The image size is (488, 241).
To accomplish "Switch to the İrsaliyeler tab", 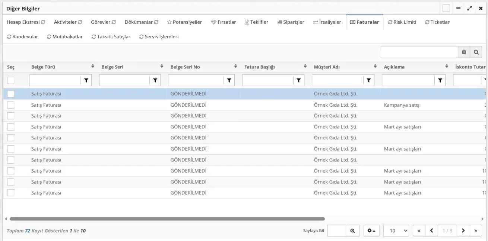I will [327, 22].
